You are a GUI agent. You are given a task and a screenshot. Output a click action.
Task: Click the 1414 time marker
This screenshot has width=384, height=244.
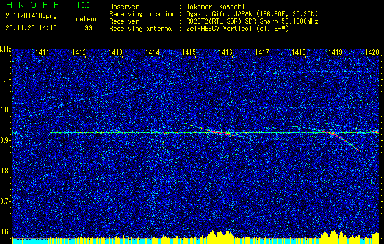[x=152, y=52]
